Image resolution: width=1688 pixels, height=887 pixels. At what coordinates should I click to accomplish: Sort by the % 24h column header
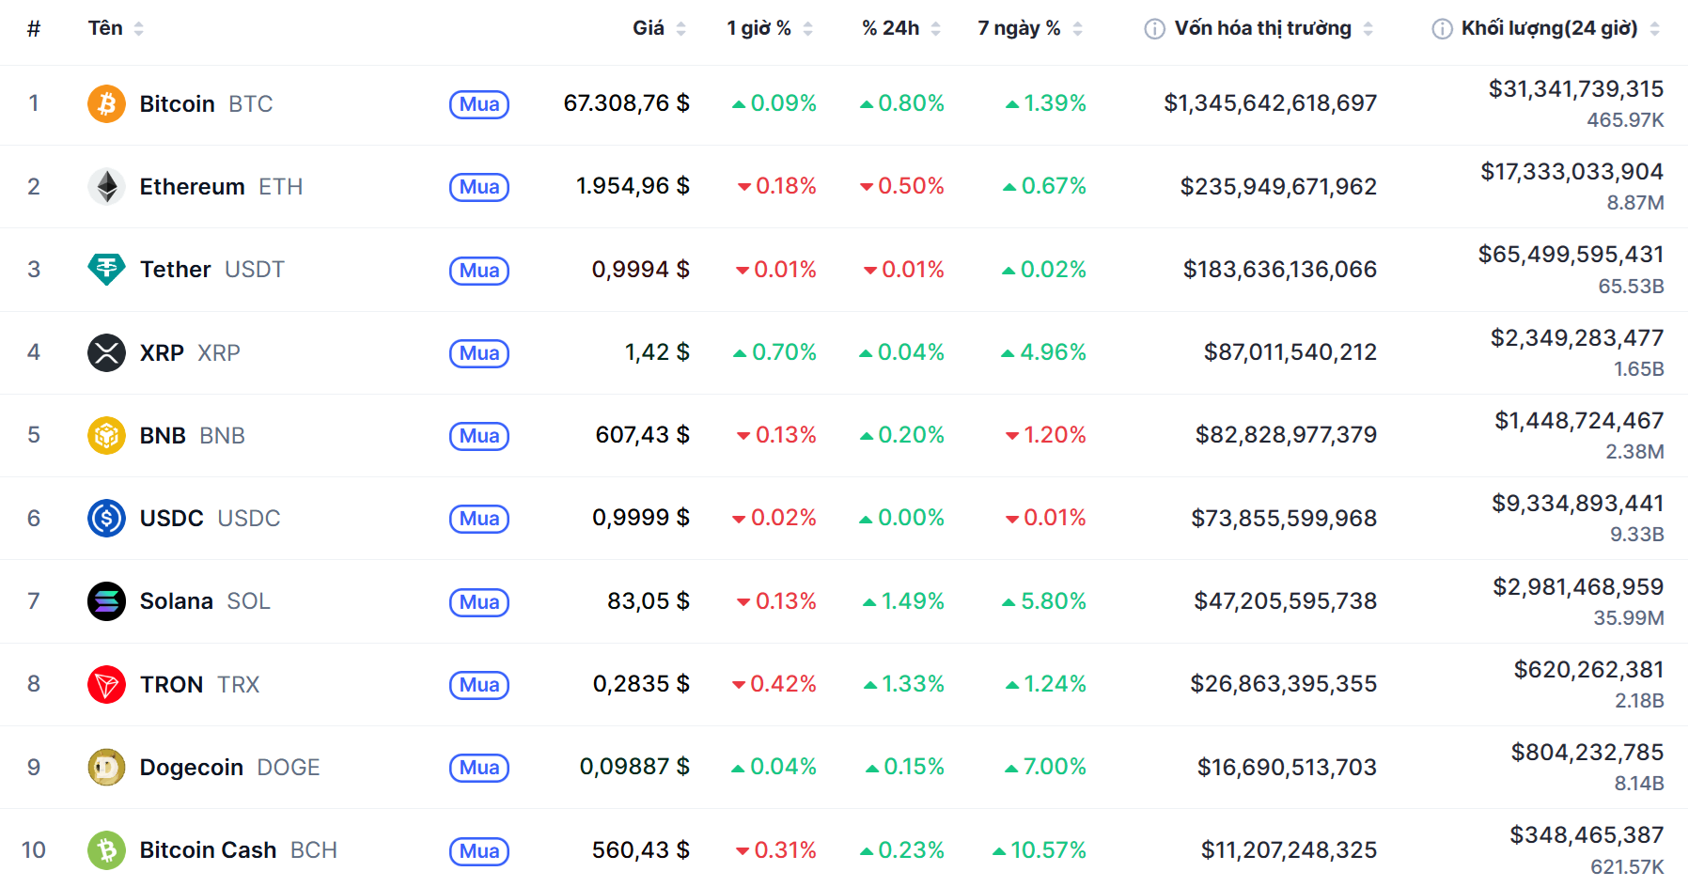(890, 28)
